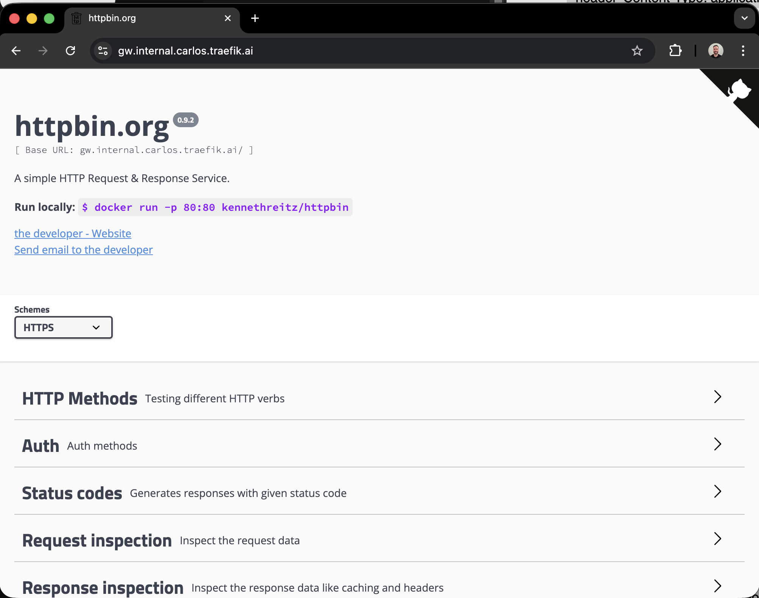Expand the Request inspection section
This screenshot has height=598, width=759.
tap(717, 539)
